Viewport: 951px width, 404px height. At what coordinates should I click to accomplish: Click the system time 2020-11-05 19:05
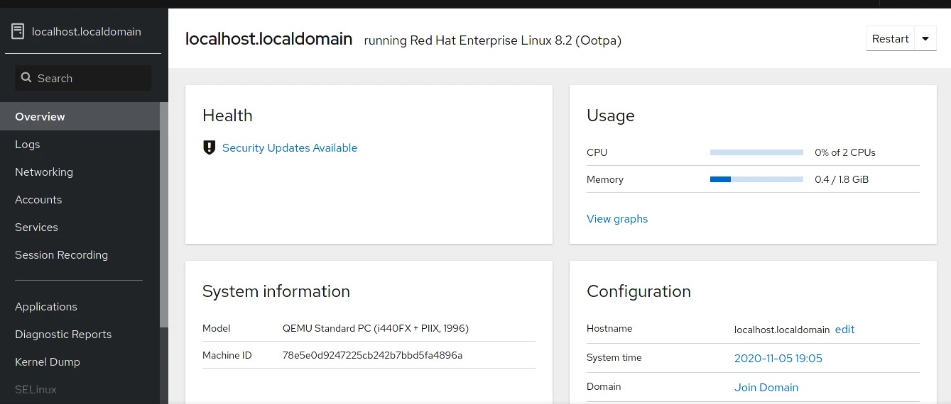tap(778, 358)
